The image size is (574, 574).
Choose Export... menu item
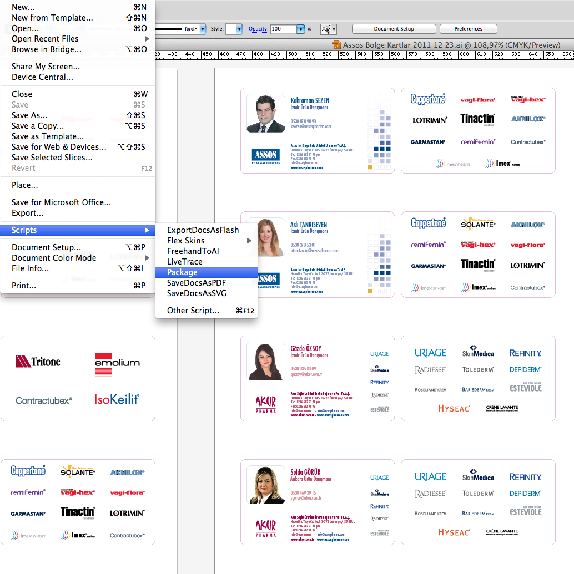[x=78, y=213]
